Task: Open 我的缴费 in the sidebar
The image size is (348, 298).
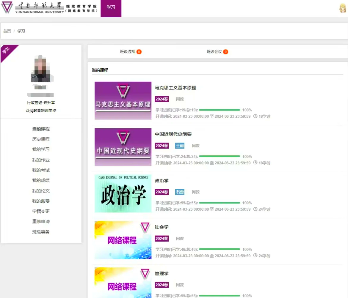Action: click(x=41, y=201)
